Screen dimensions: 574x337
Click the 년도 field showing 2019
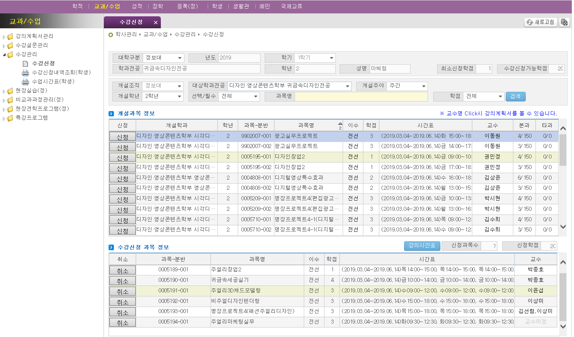click(239, 58)
